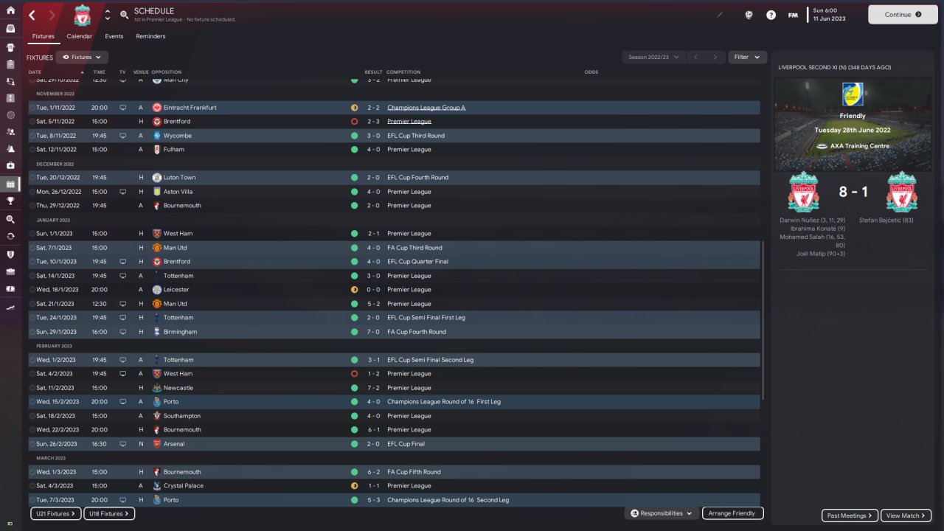Select the circle before Sat, 11/2/2023 Newcastle
The height and width of the screenshot is (531, 944).
point(32,388)
